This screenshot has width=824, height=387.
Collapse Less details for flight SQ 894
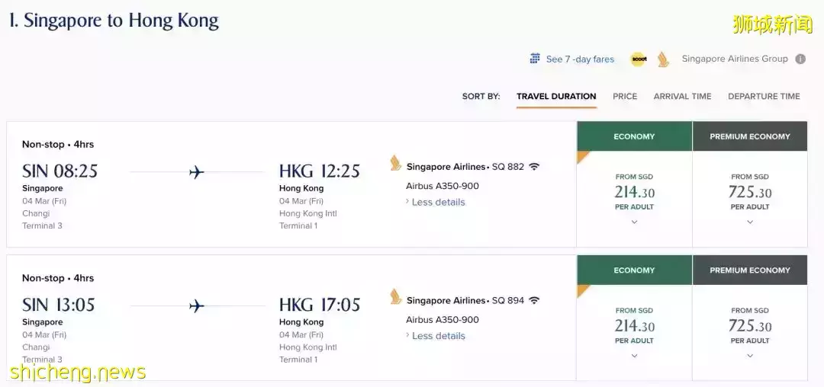click(x=437, y=336)
